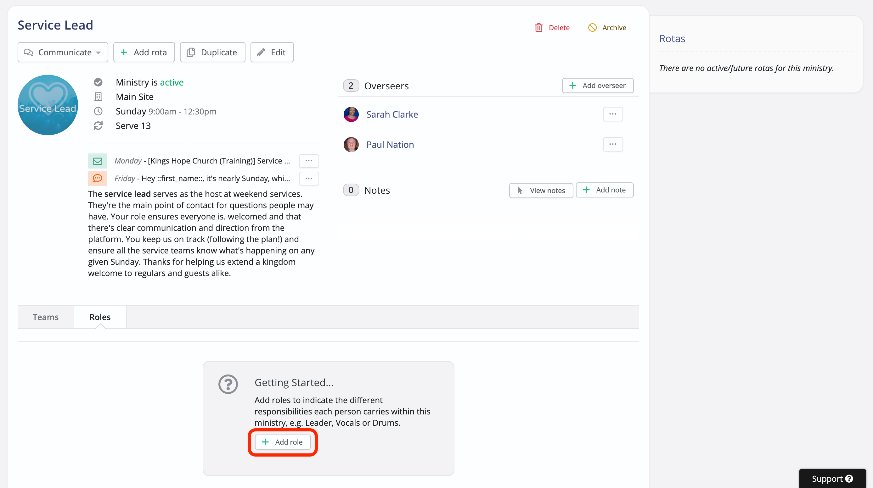Select the chat bubble icon beside Friday
873x488 pixels.
click(x=97, y=179)
